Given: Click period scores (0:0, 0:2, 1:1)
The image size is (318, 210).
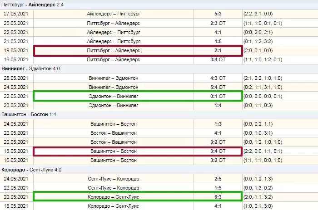Looking at the screenshot, I should pos(258,124).
